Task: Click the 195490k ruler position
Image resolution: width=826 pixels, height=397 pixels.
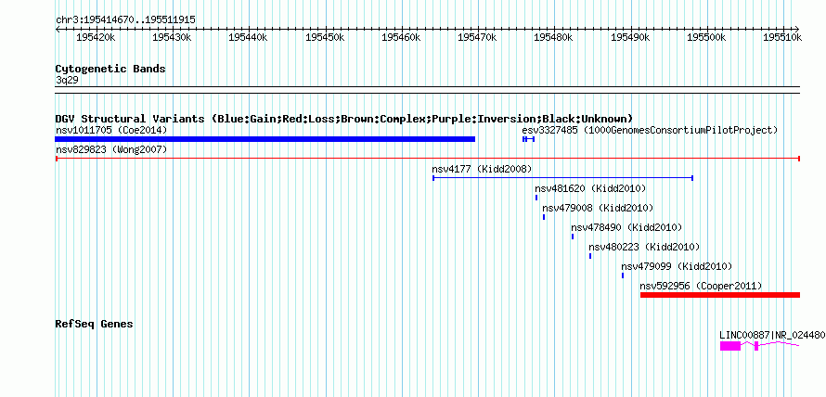Action: tap(630, 37)
